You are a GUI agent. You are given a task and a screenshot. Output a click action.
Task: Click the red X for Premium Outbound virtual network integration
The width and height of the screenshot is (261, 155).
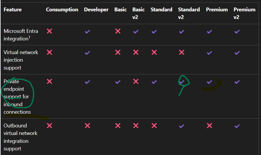209,126
